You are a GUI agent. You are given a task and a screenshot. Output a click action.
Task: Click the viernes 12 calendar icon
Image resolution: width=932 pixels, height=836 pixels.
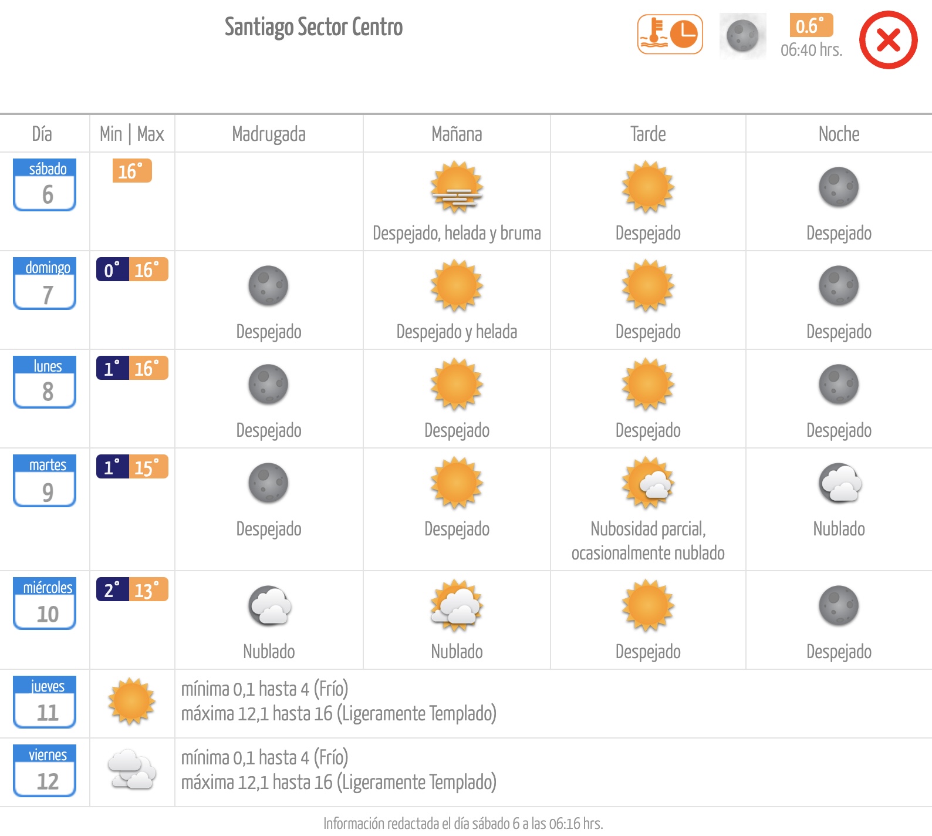(45, 771)
